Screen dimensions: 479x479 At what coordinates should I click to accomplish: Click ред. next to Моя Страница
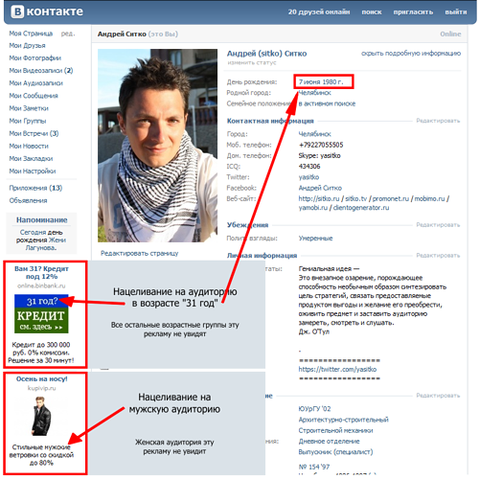pos(68,34)
